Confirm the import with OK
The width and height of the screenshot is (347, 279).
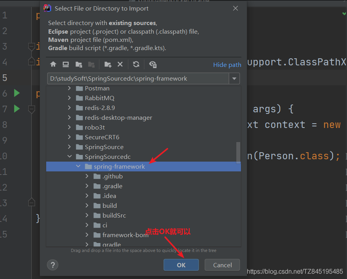181,265
